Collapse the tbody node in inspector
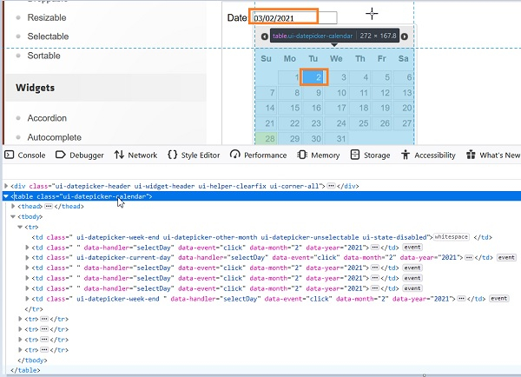This screenshot has height=377, width=521. [13, 215]
